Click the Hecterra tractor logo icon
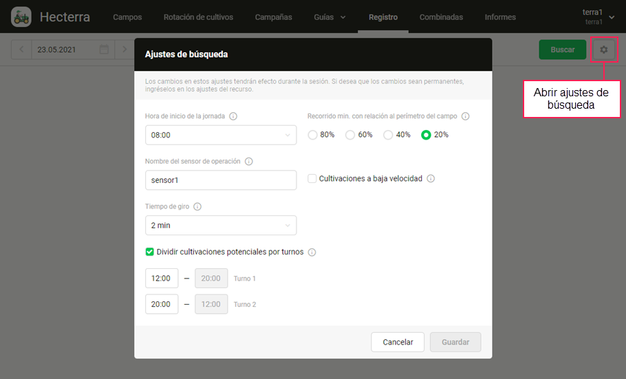 point(21,17)
